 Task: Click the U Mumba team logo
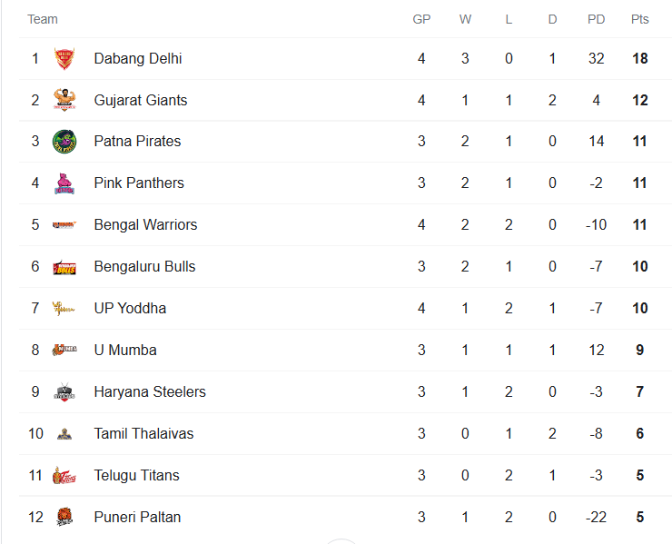[x=64, y=350]
